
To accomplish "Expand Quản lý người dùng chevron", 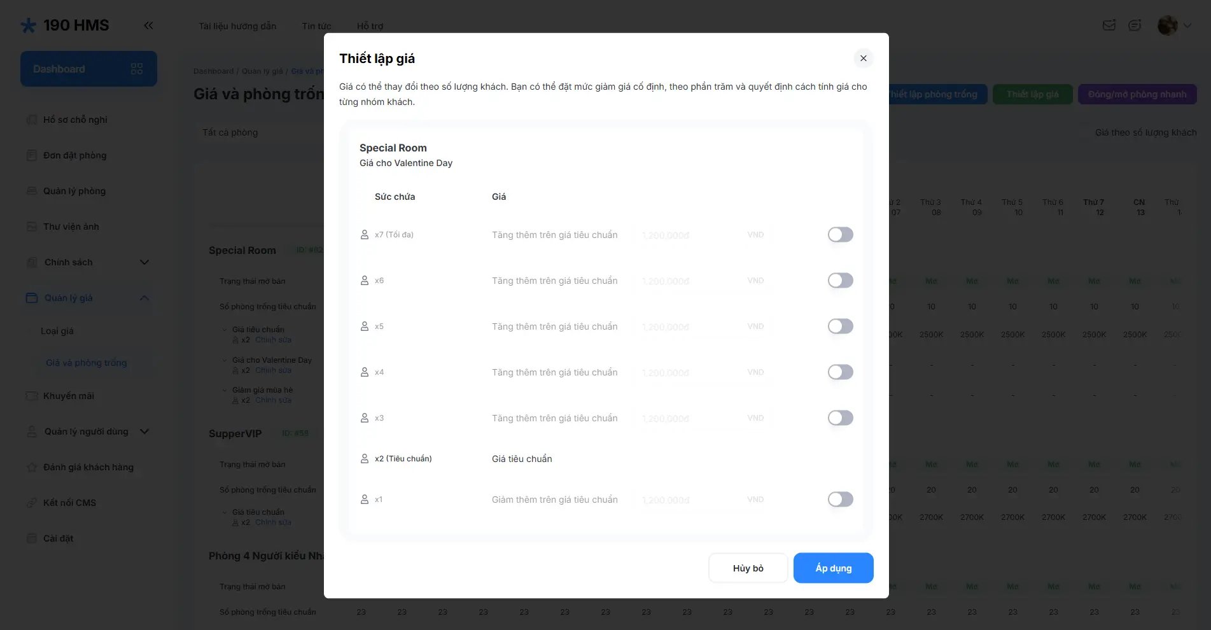I will (x=144, y=431).
